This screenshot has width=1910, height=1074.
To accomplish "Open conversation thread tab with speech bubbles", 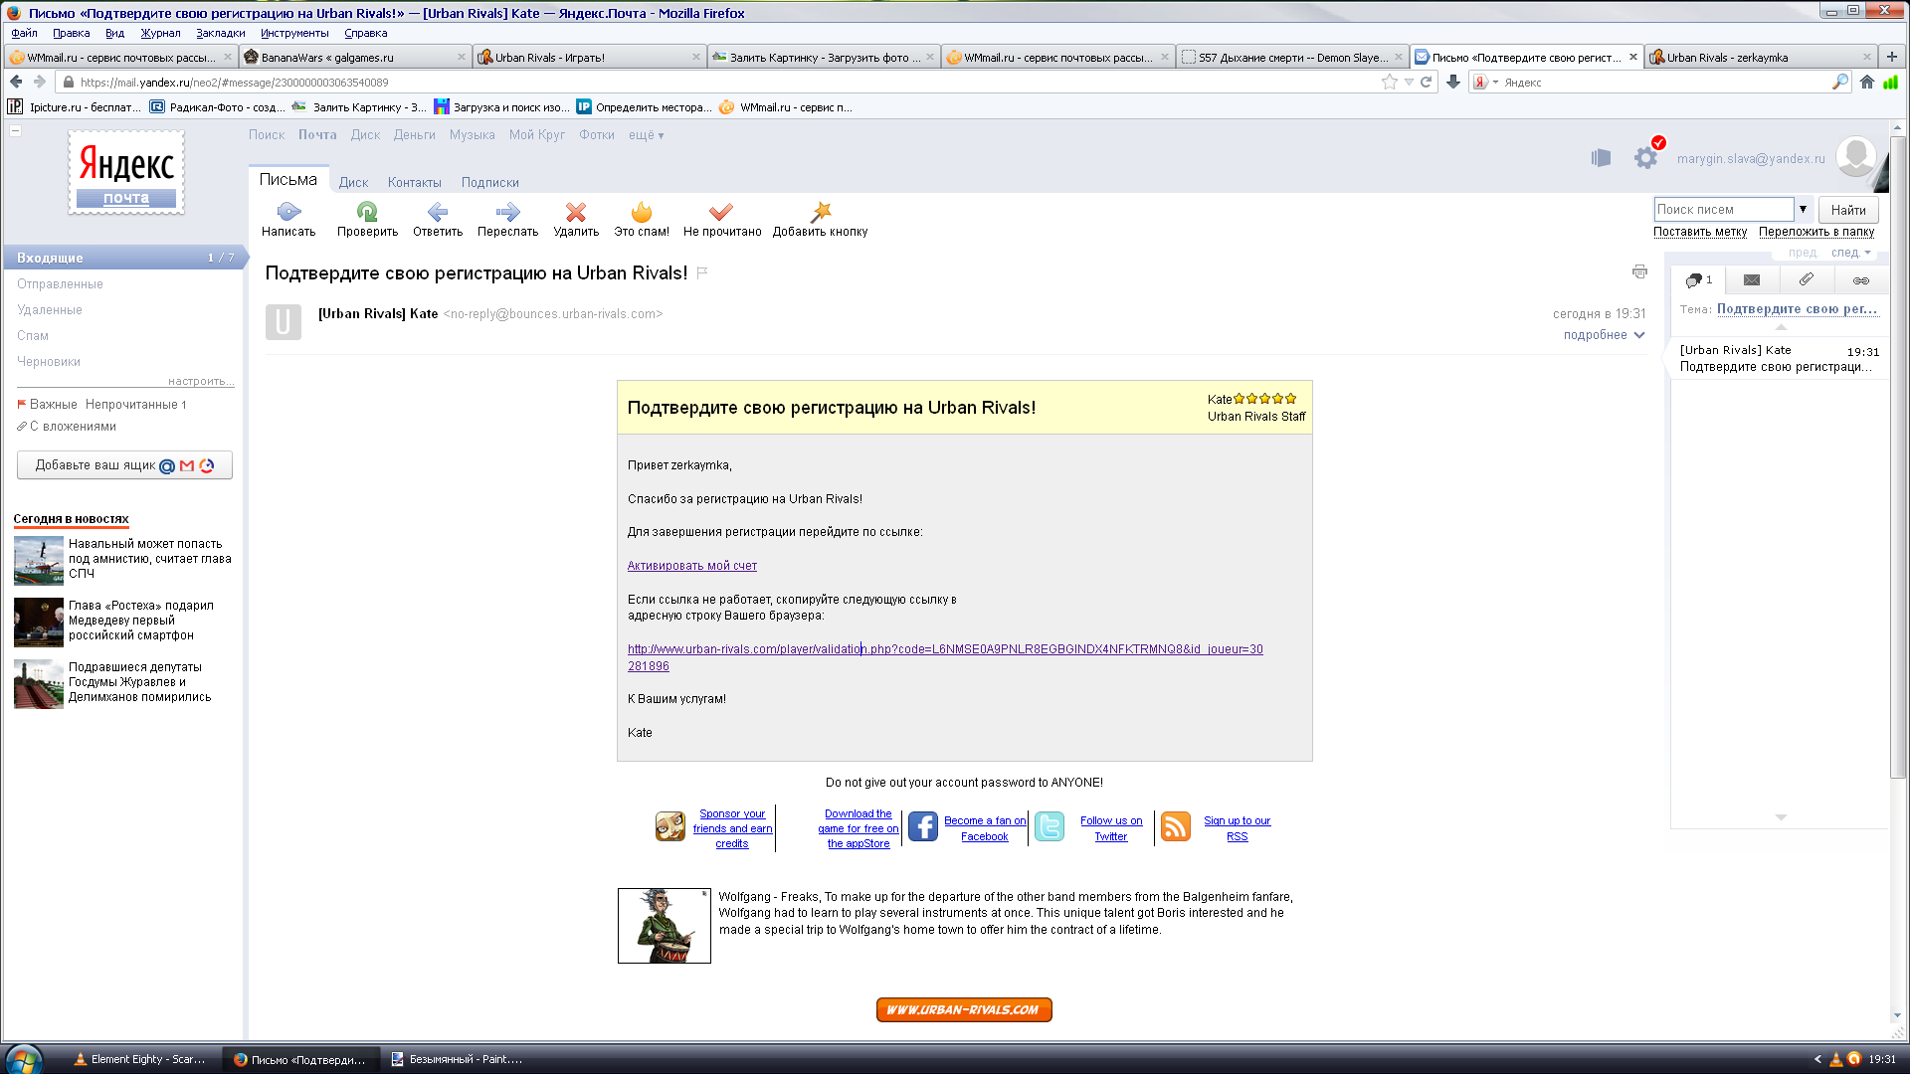I will click(1698, 280).
